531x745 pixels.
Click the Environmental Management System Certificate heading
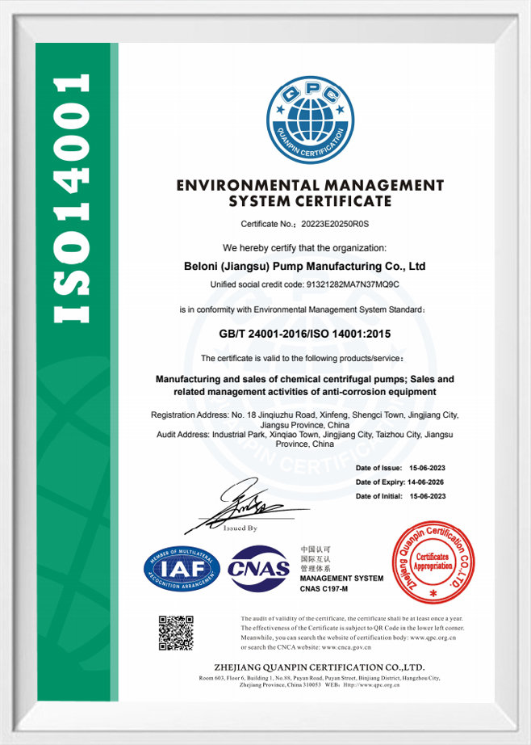pyautogui.click(x=311, y=193)
